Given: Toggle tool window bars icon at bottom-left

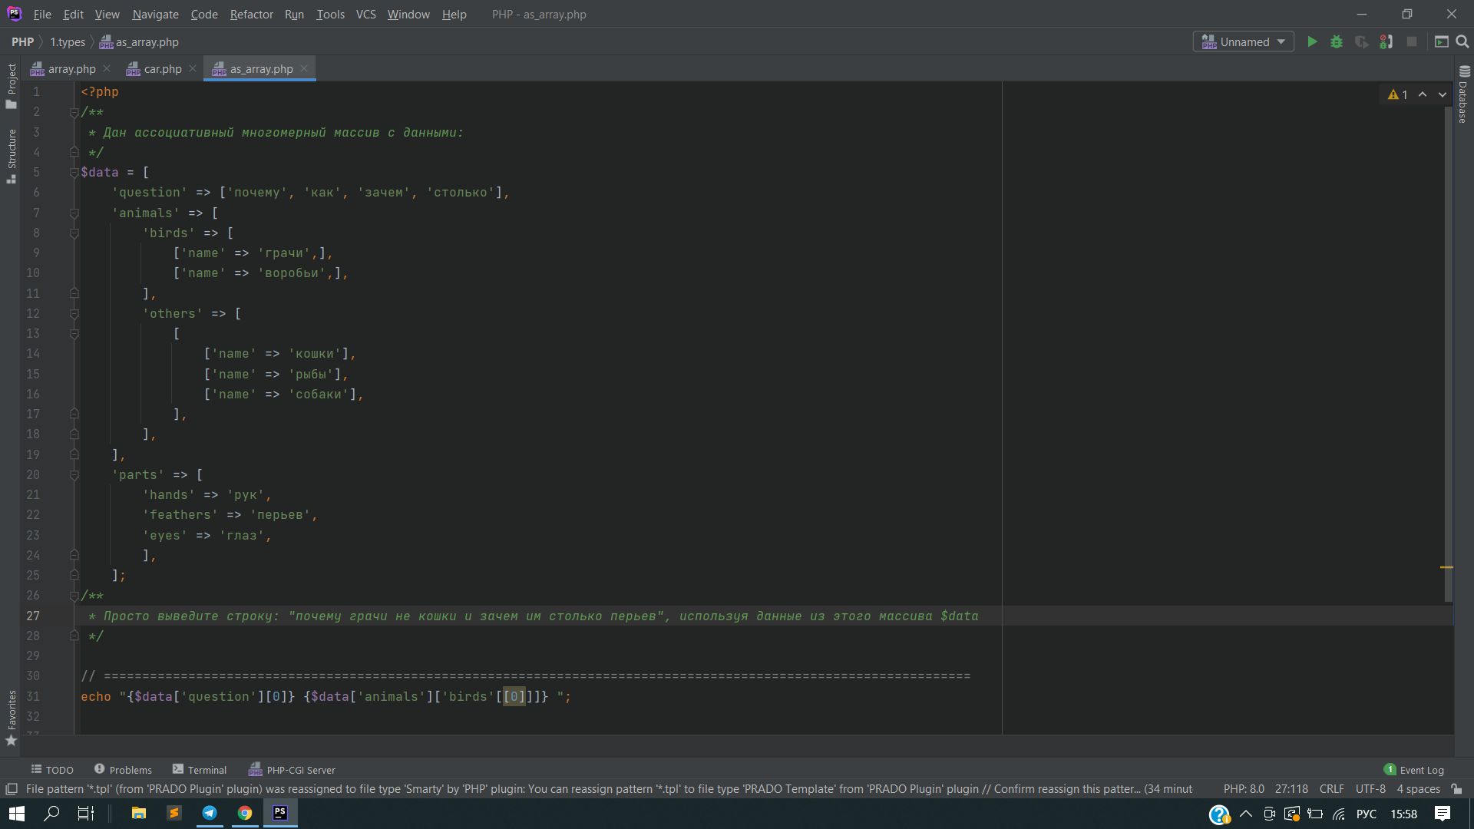Looking at the screenshot, I should click(12, 789).
